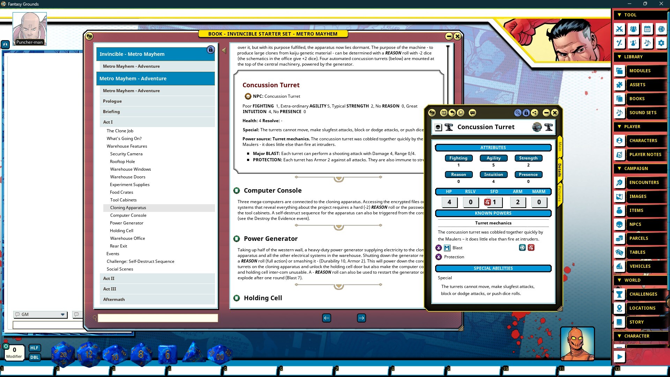Image resolution: width=670 pixels, height=377 pixels.
Task: Roll the blue d20 die
Action: click(x=63, y=354)
